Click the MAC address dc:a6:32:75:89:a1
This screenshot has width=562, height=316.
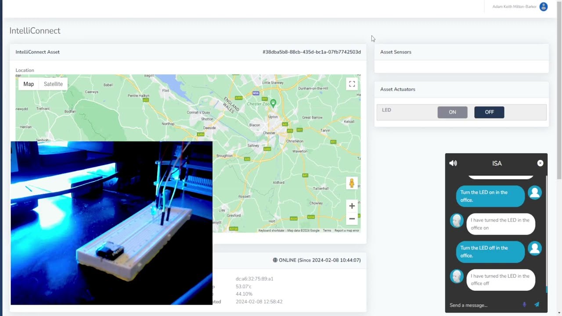[254, 279]
